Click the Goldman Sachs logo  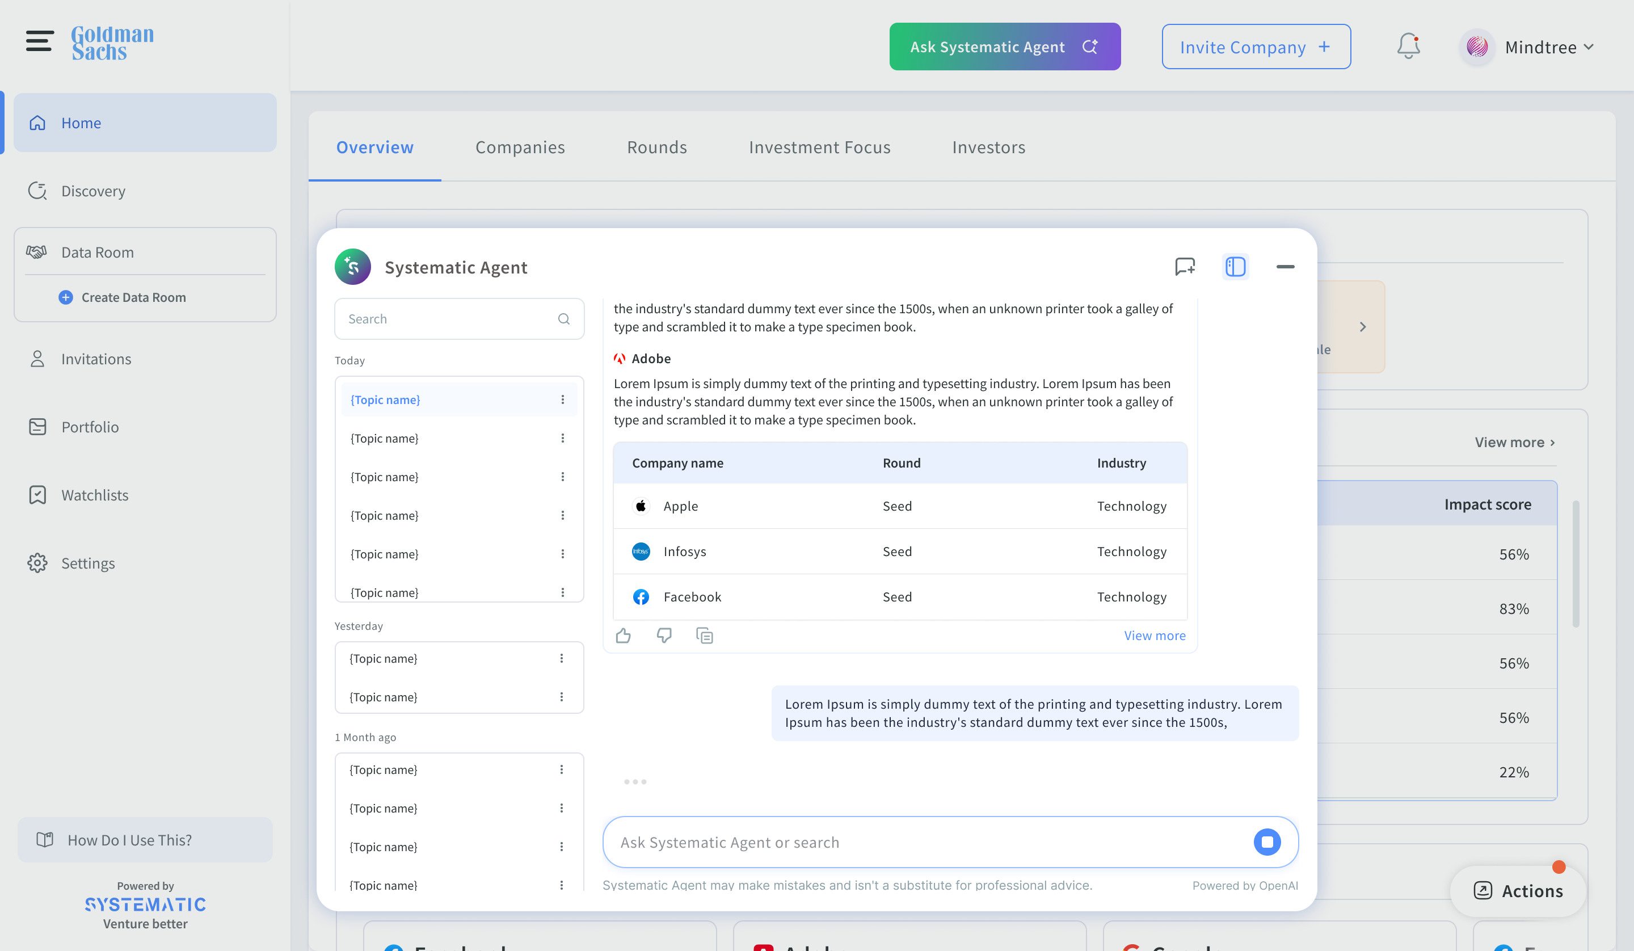(113, 43)
